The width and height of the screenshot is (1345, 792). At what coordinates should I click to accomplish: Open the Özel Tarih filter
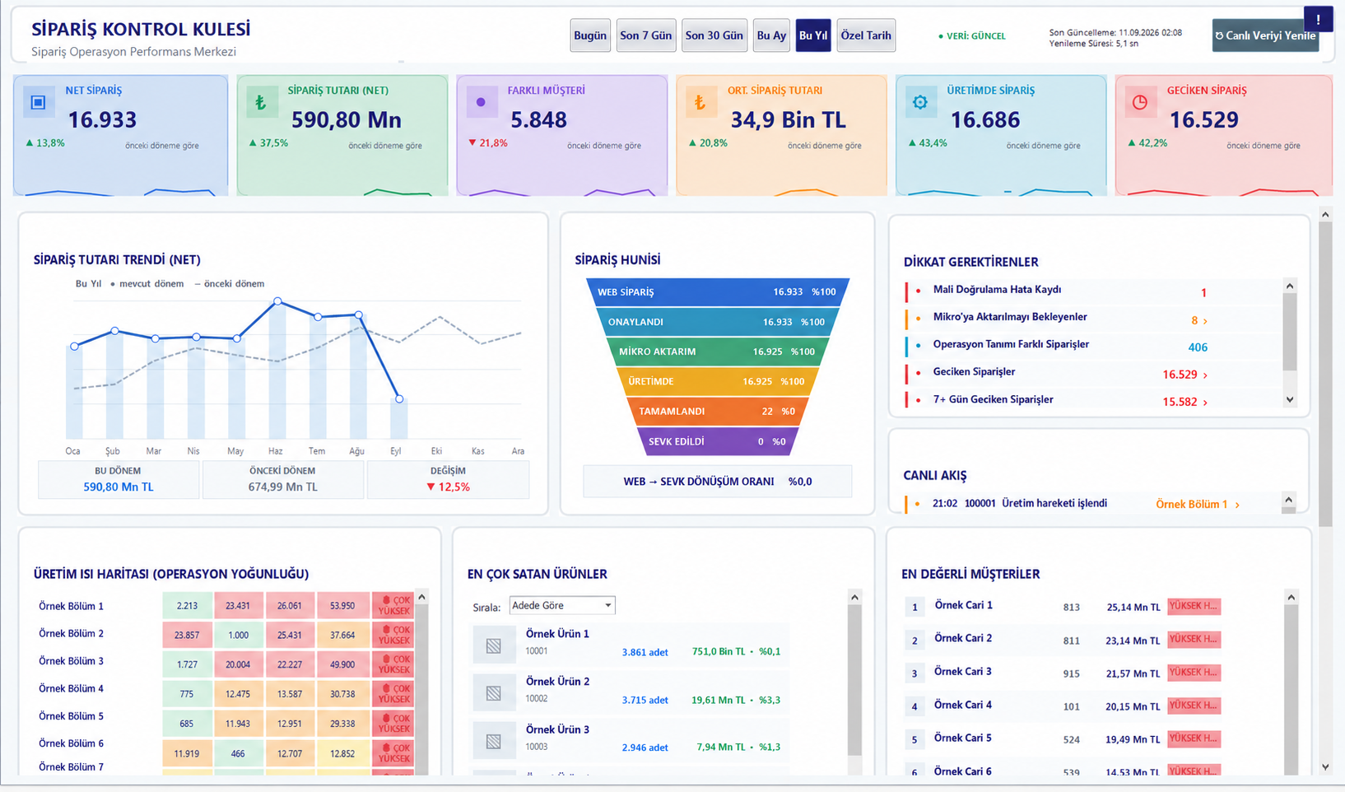coord(866,35)
